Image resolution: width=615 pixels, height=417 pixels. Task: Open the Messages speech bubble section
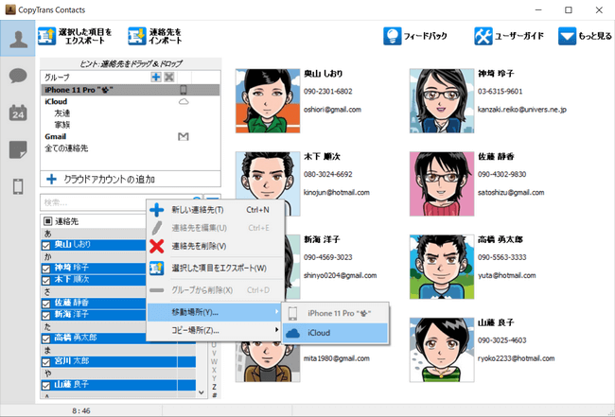point(18,76)
